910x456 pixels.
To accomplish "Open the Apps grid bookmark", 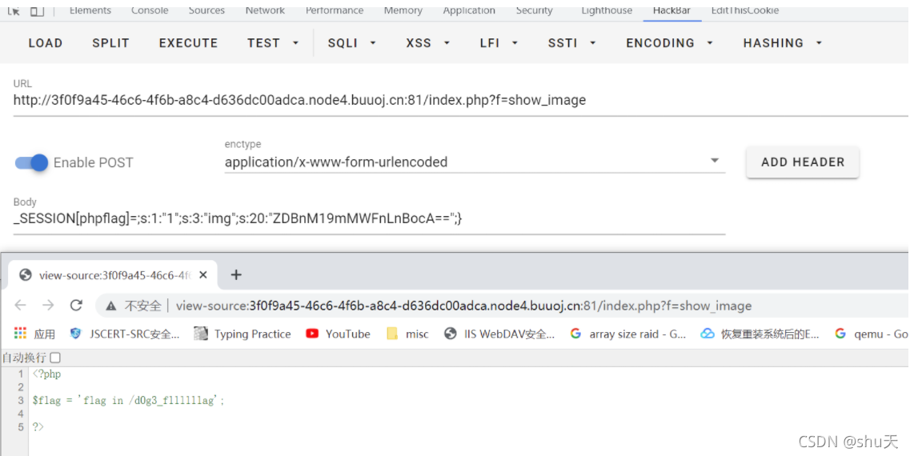I will click(x=34, y=334).
